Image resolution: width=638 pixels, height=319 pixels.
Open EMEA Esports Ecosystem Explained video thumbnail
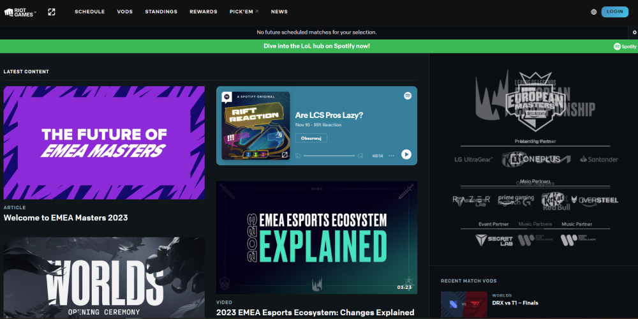(x=316, y=237)
